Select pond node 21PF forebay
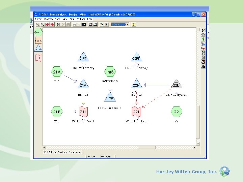 pos(83,57)
